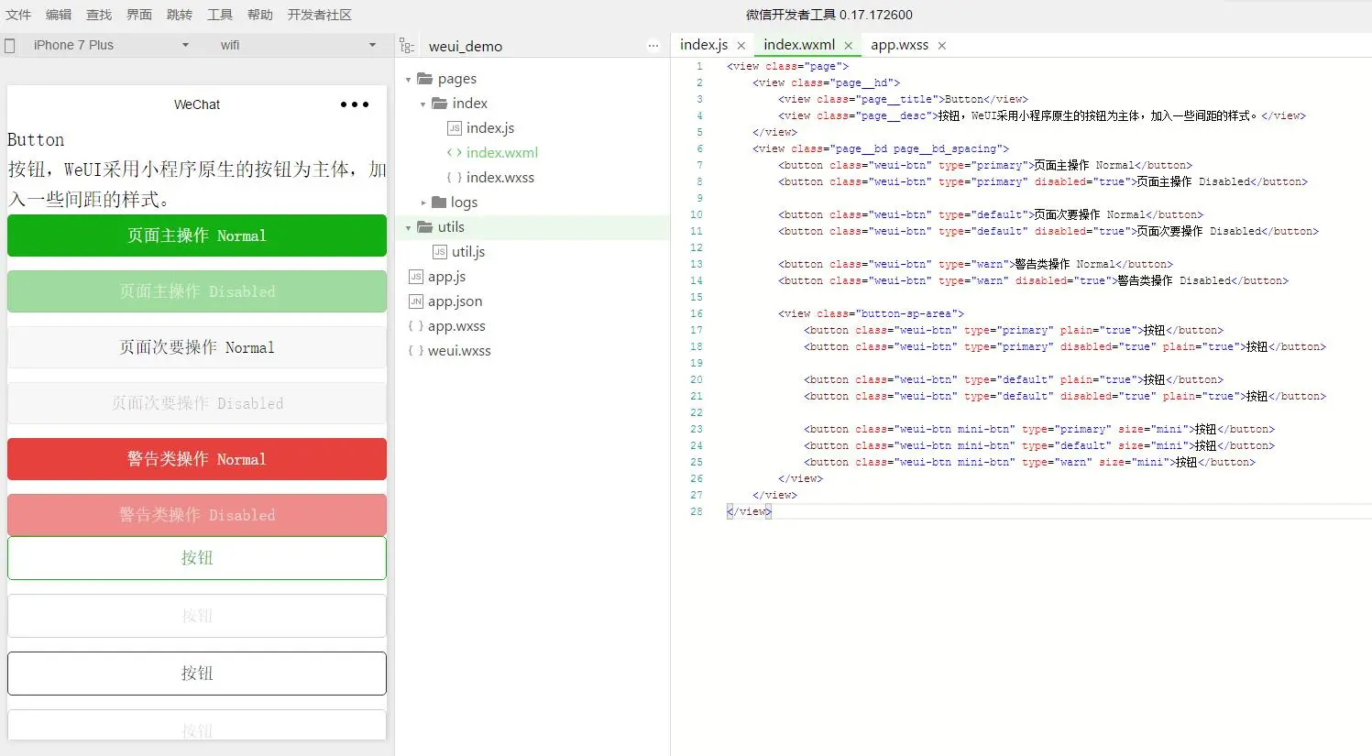Switch to the app.wxss editor tab
Viewport: 1372px width, 756px height.
click(x=899, y=45)
